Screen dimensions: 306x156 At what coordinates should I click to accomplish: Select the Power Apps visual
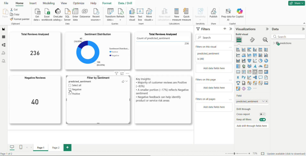[244, 88]
